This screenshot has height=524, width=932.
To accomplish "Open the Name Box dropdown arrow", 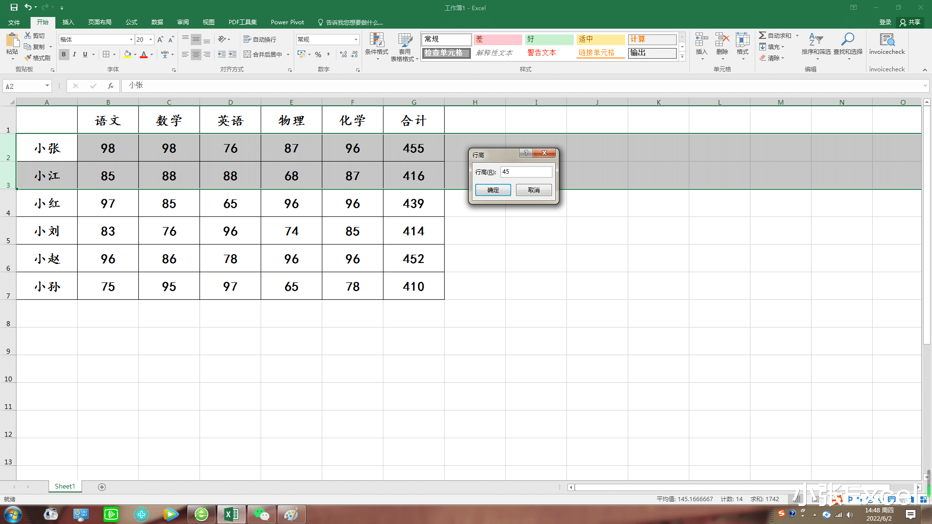I will 47,86.
